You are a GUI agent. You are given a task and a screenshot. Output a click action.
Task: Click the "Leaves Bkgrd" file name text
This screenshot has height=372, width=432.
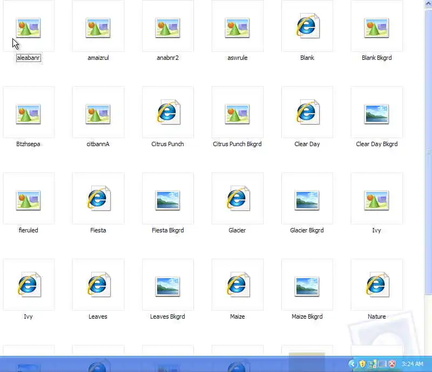167,316
